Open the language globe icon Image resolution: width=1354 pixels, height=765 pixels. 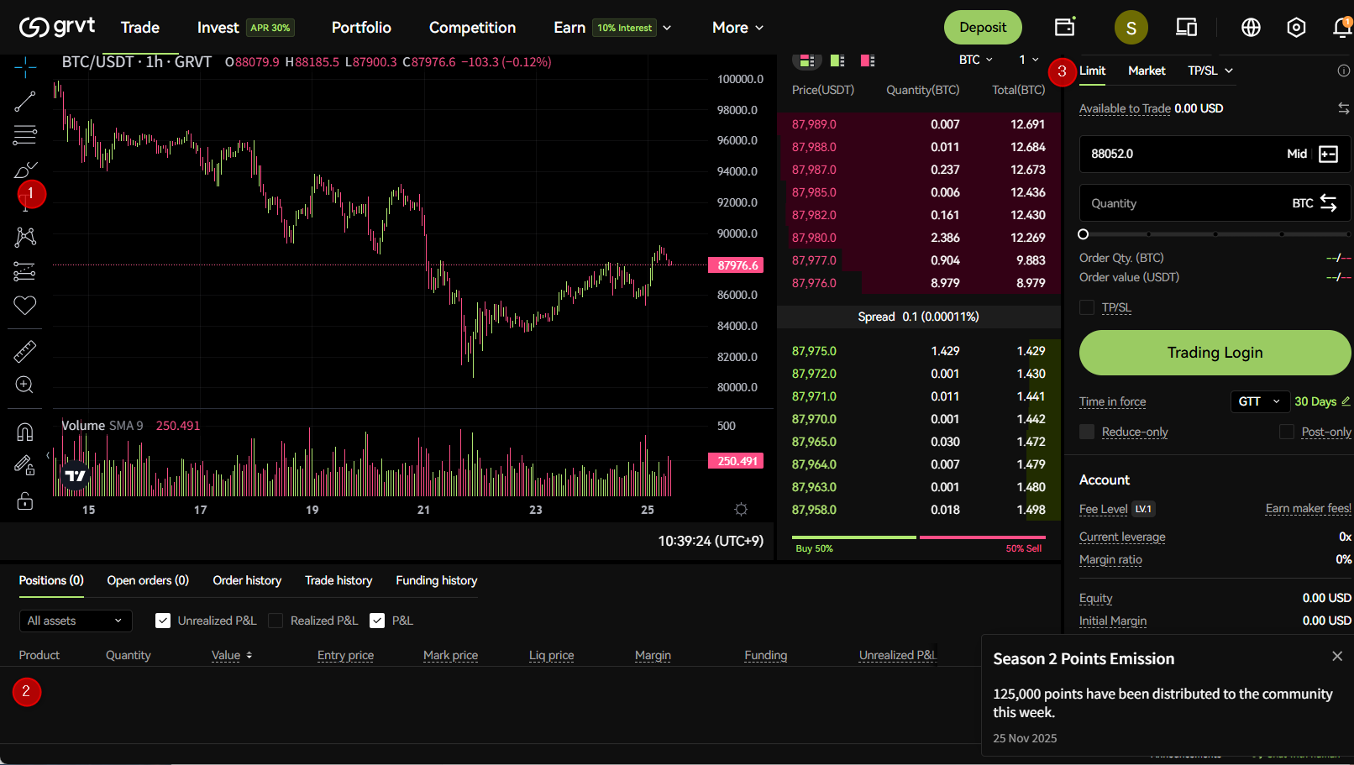1251,28
